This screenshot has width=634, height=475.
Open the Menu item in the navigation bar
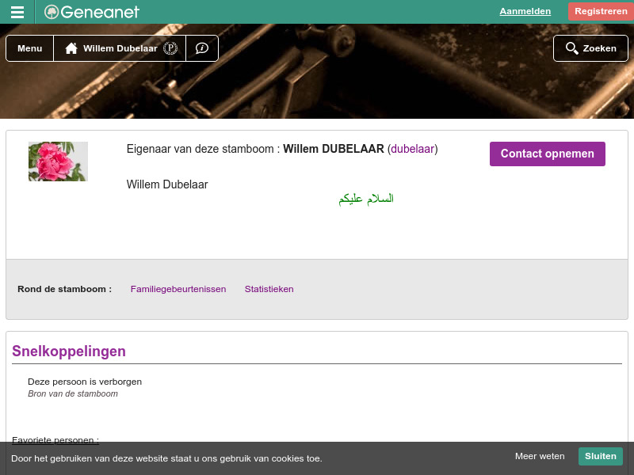(29, 48)
